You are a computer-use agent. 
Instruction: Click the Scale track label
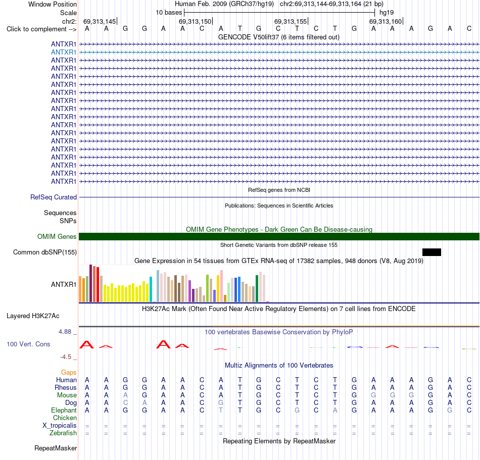(x=68, y=13)
